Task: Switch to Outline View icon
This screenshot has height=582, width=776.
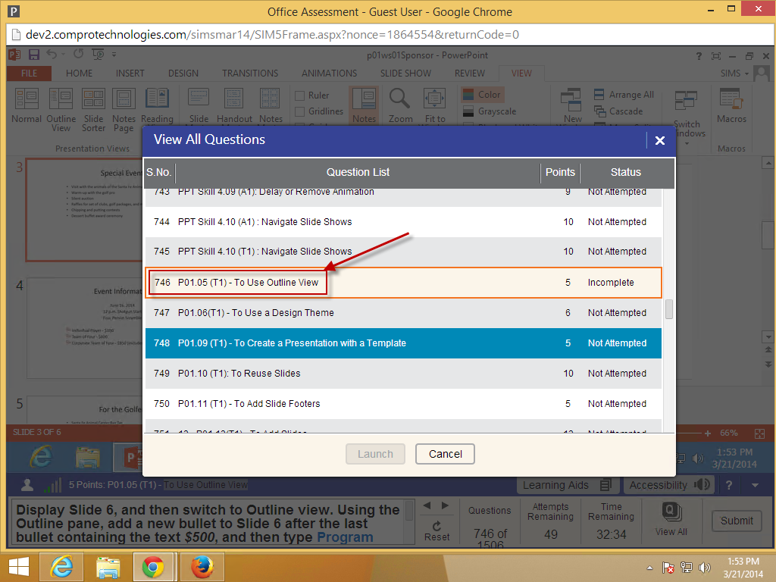Action: click(x=61, y=111)
